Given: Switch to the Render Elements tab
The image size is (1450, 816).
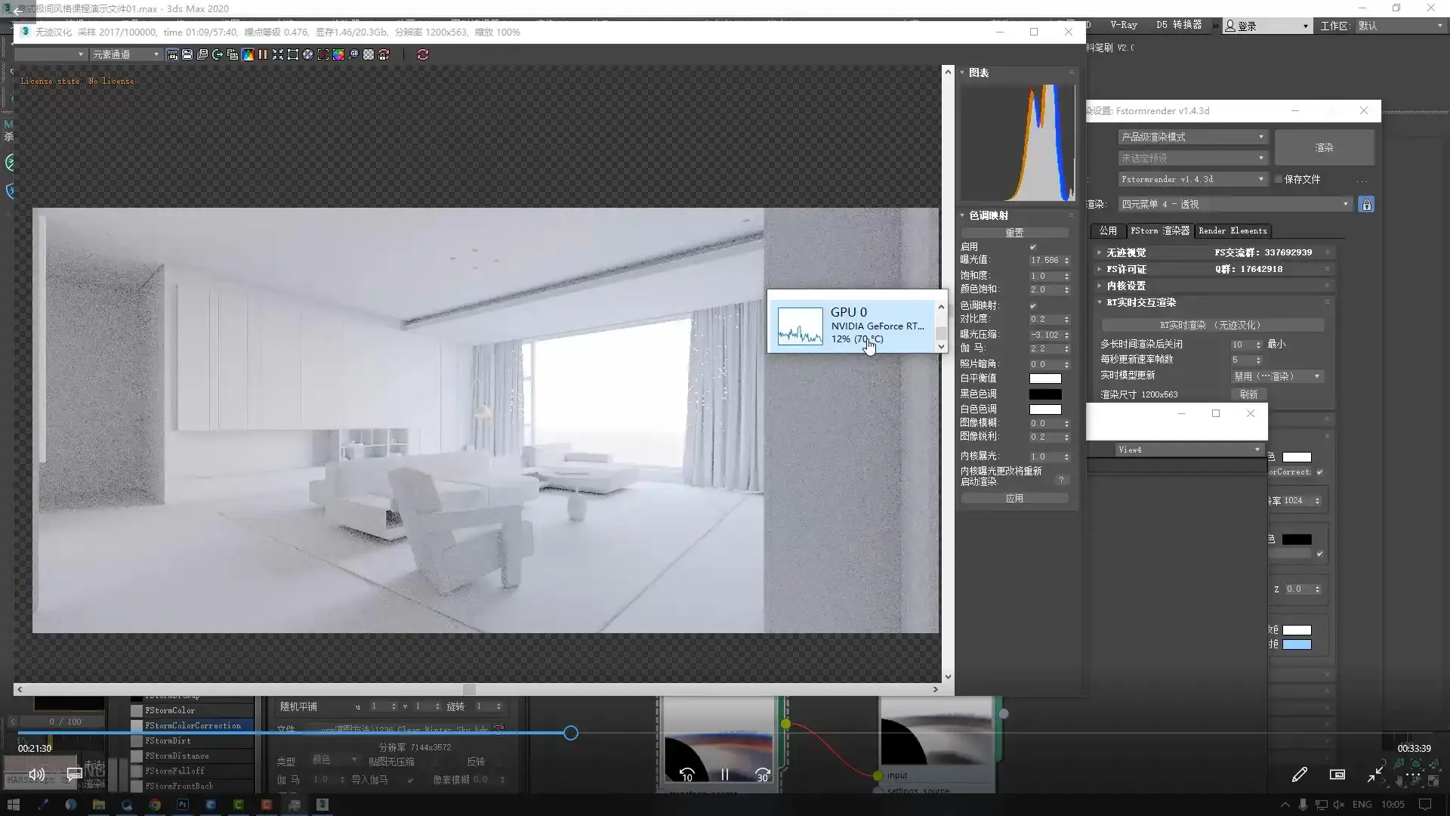Looking at the screenshot, I should tap(1232, 231).
